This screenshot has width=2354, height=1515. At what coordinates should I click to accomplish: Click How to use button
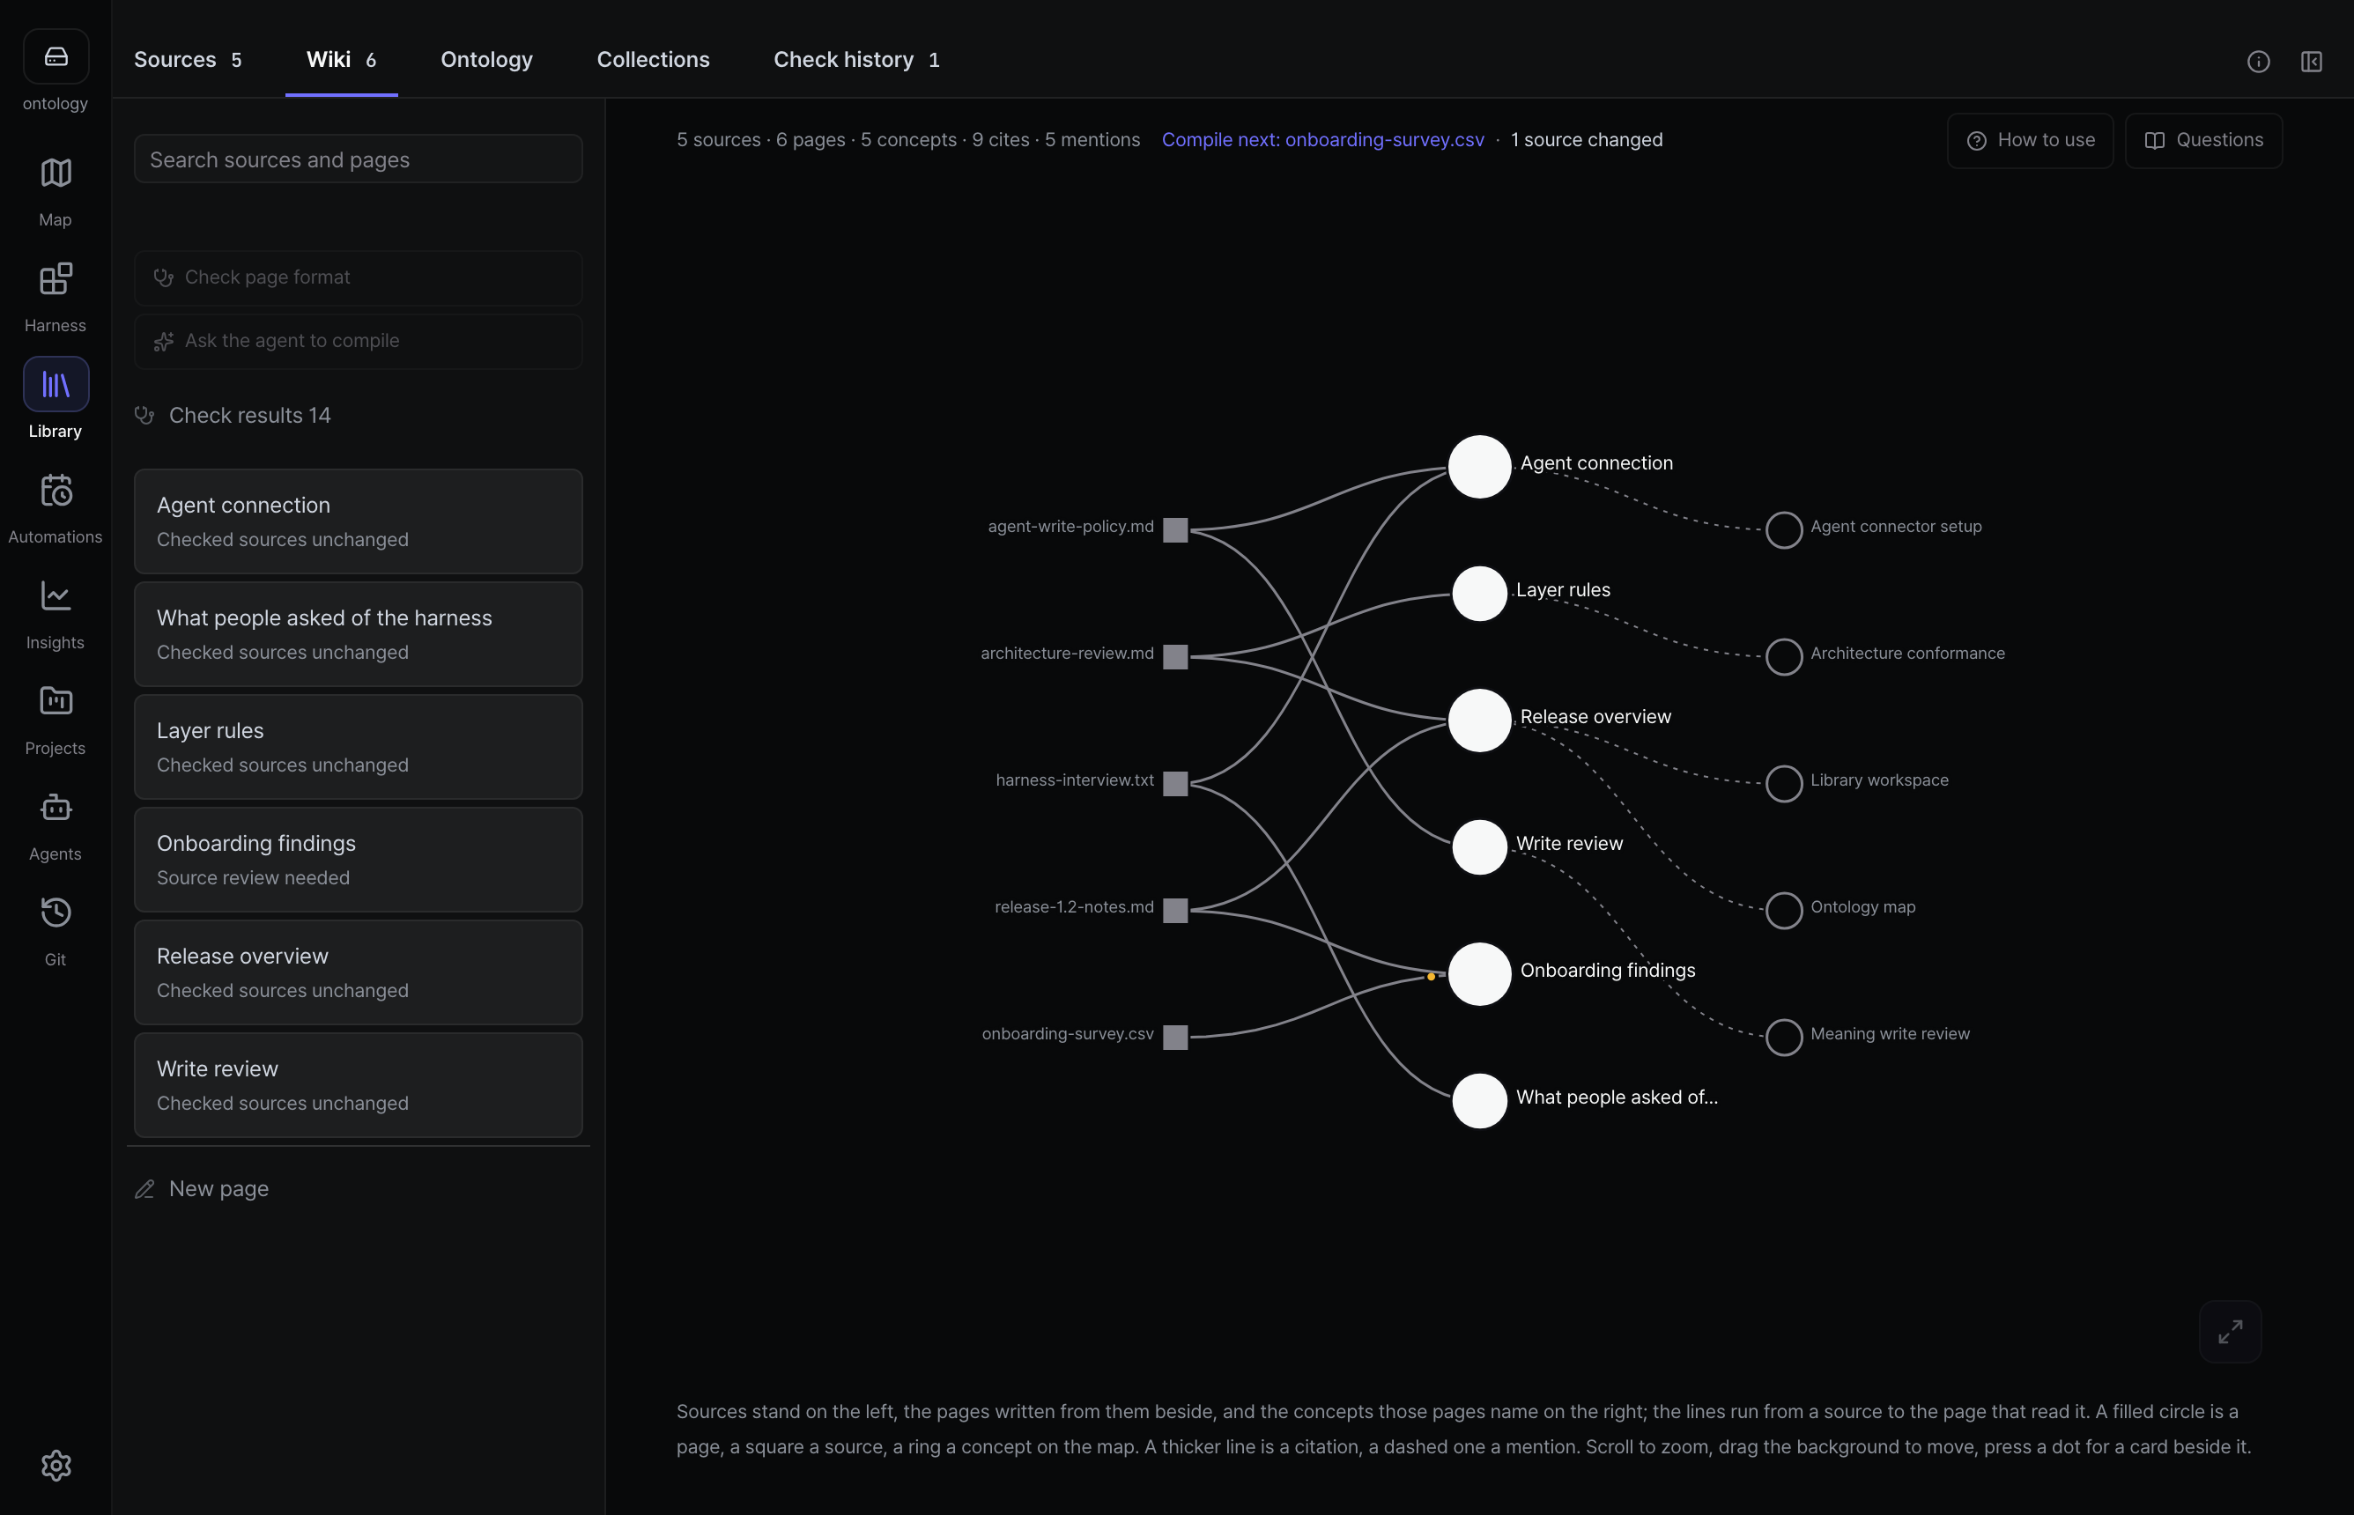tap(2031, 141)
